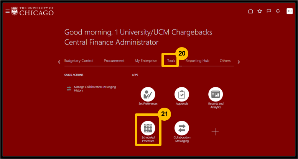The height and width of the screenshot is (159, 298).
Task: Click the University of Chicago logo
Action: tap(32, 11)
